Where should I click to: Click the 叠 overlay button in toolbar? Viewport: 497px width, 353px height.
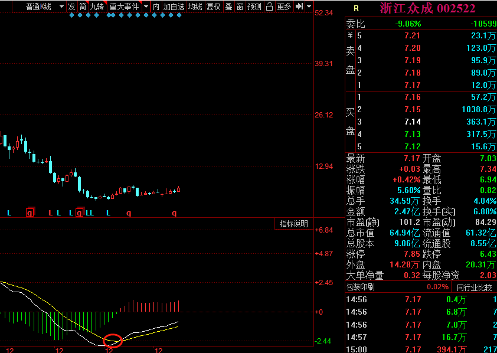tap(228, 6)
